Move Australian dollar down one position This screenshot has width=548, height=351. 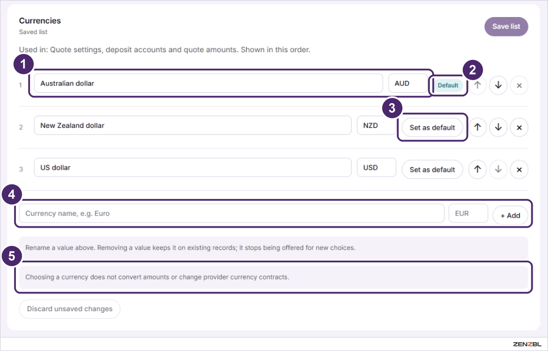click(499, 85)
